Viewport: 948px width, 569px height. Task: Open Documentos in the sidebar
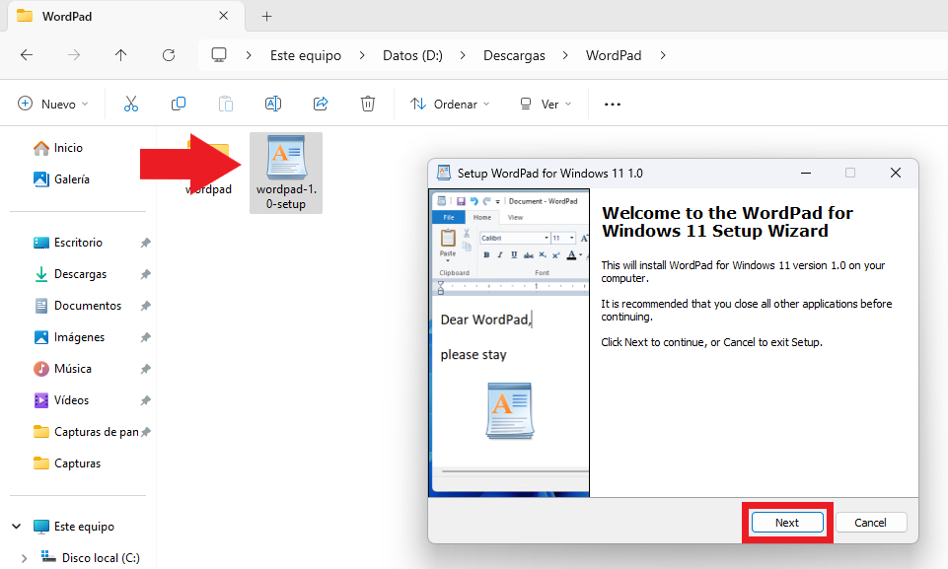pyautogui.click(x=88, y=306)
